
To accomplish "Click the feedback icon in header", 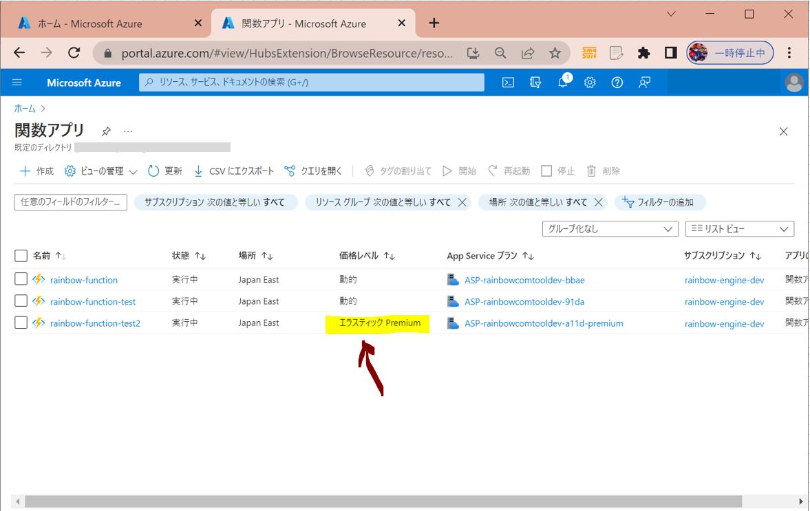I will (x=644, y=83).
